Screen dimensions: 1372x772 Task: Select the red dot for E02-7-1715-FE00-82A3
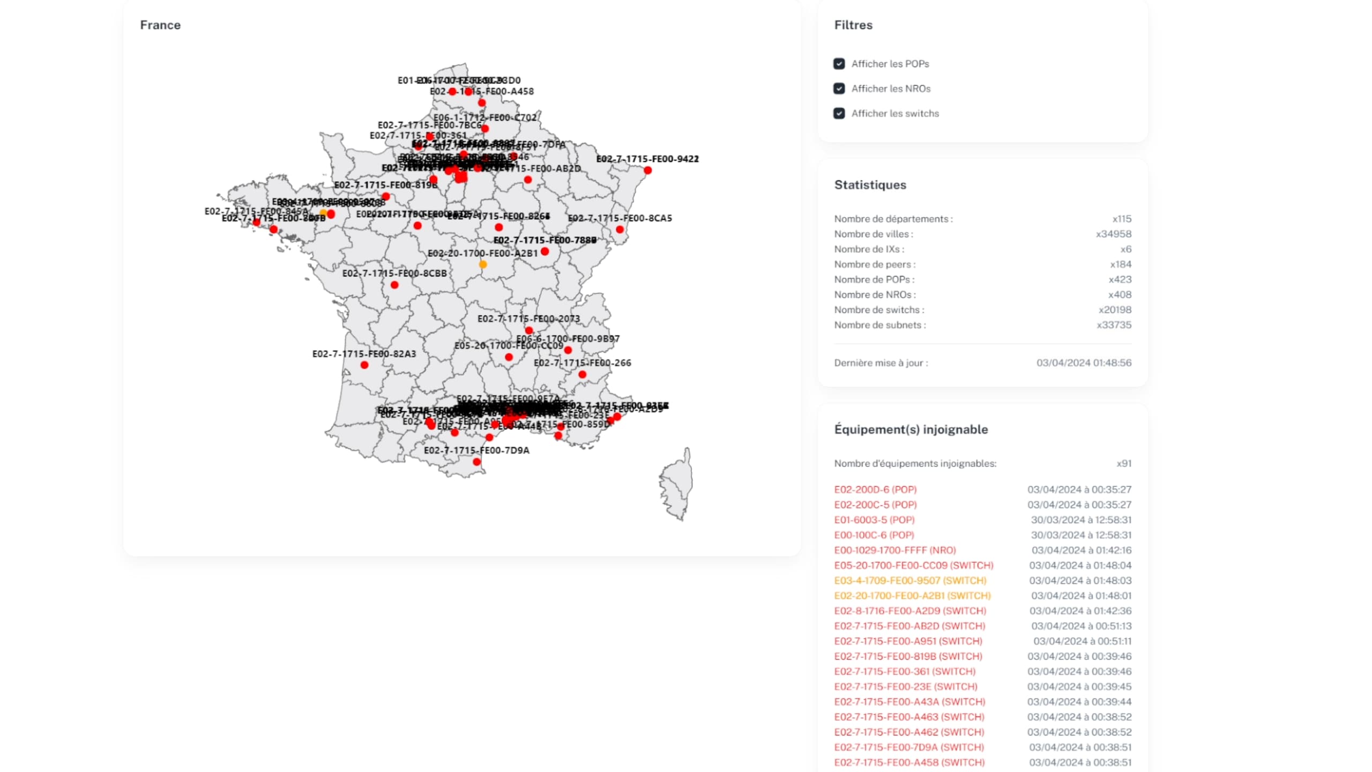364,365
